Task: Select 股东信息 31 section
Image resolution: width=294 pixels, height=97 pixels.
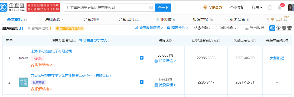Action: (x=13, y=28)
